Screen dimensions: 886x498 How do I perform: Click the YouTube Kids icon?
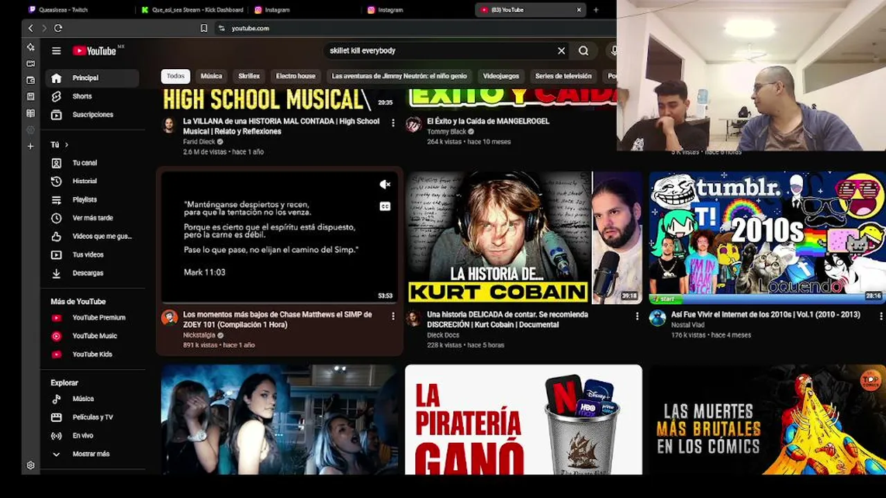[x=57, y=354]
